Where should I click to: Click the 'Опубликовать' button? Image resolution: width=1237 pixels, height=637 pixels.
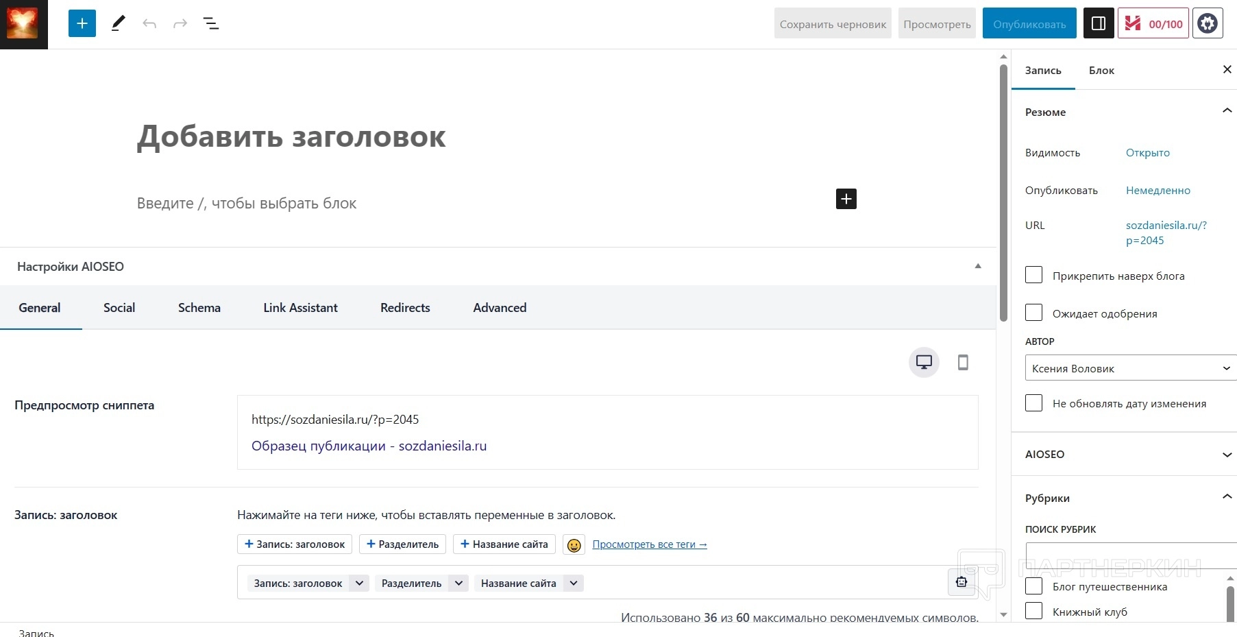pos(1029,24)
